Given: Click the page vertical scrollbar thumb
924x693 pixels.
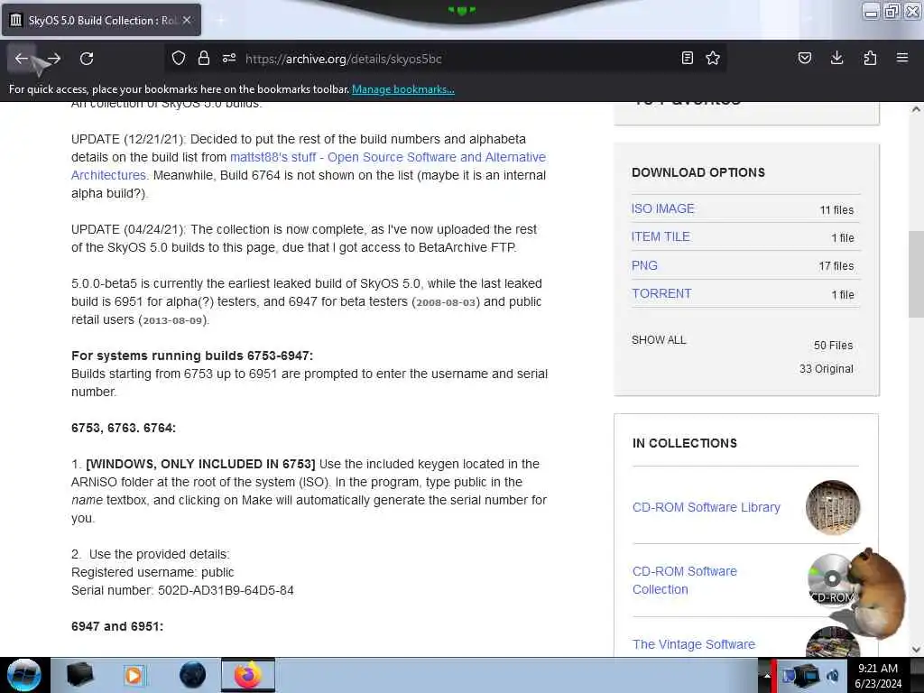Looking at the screenshot, I should pyautogui.click(x=916, y=274).
